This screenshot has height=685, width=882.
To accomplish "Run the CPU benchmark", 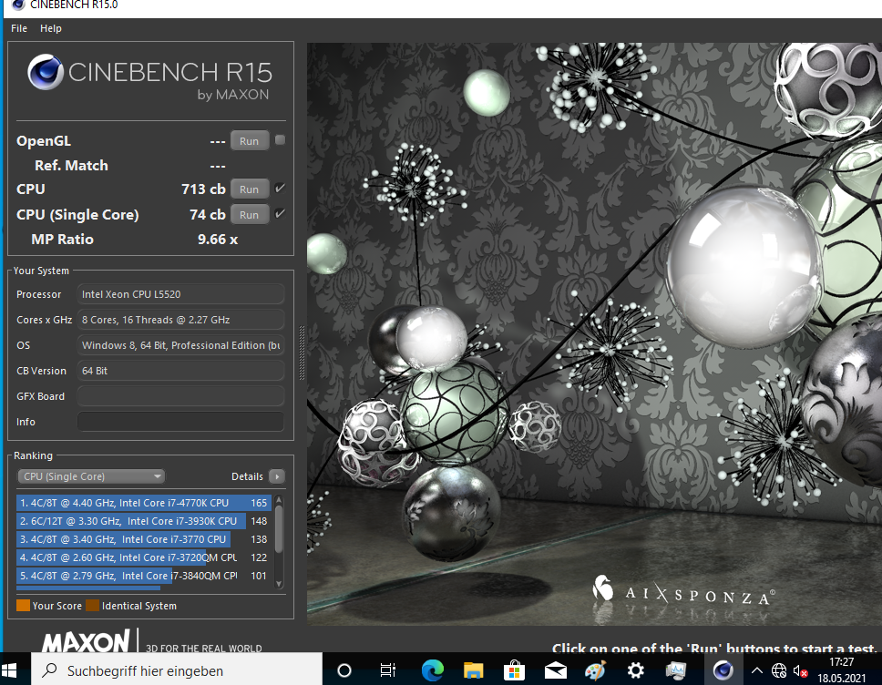I will pyautogui.click(x=249, y=189).
